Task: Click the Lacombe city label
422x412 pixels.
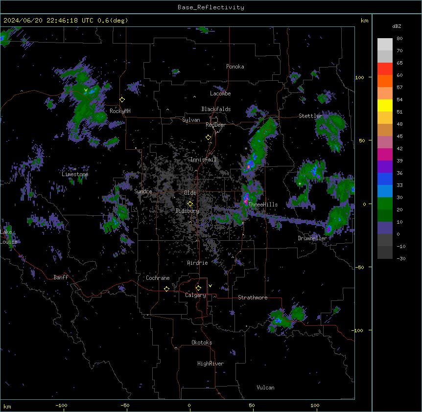Action: (220, 93)
